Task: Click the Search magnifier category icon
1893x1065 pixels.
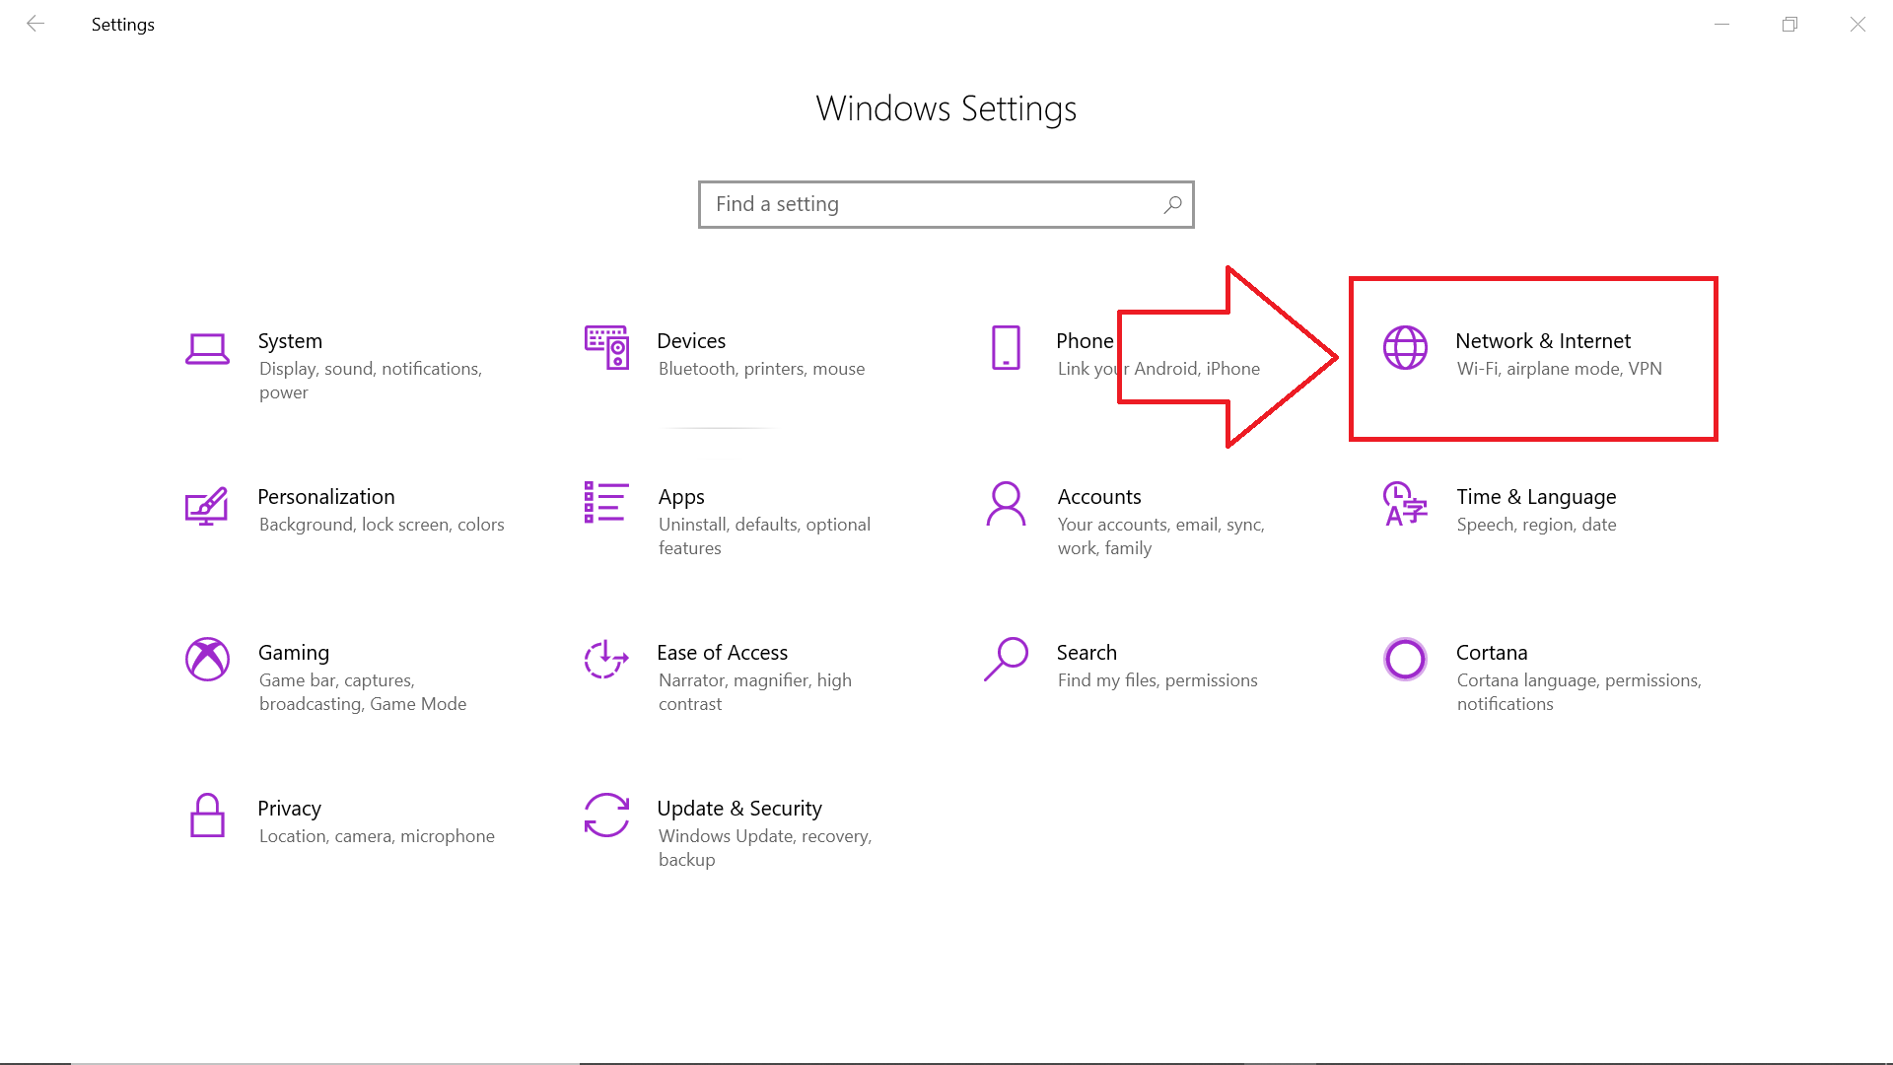Action: 1006,660
